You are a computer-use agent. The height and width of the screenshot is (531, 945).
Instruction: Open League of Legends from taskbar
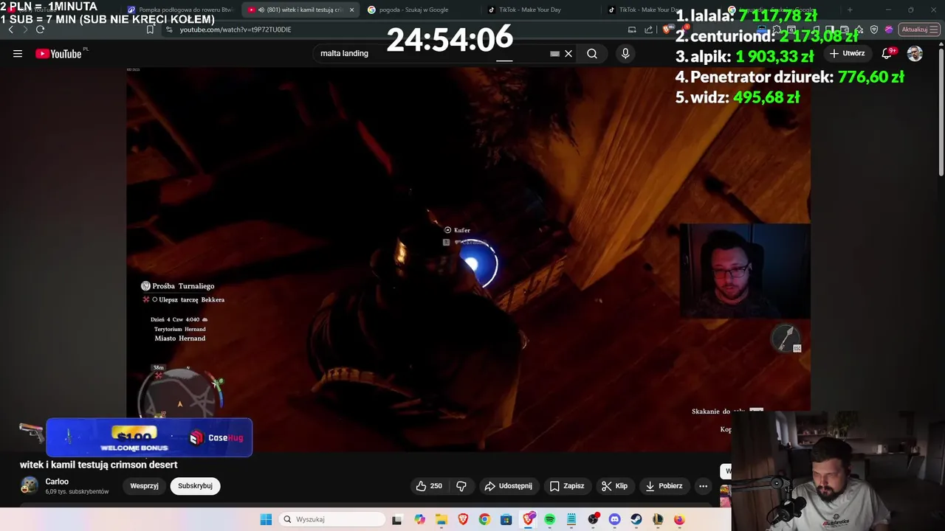click(658, 519)
